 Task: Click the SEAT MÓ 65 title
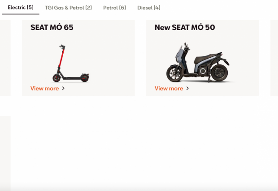tap(52, 27)
